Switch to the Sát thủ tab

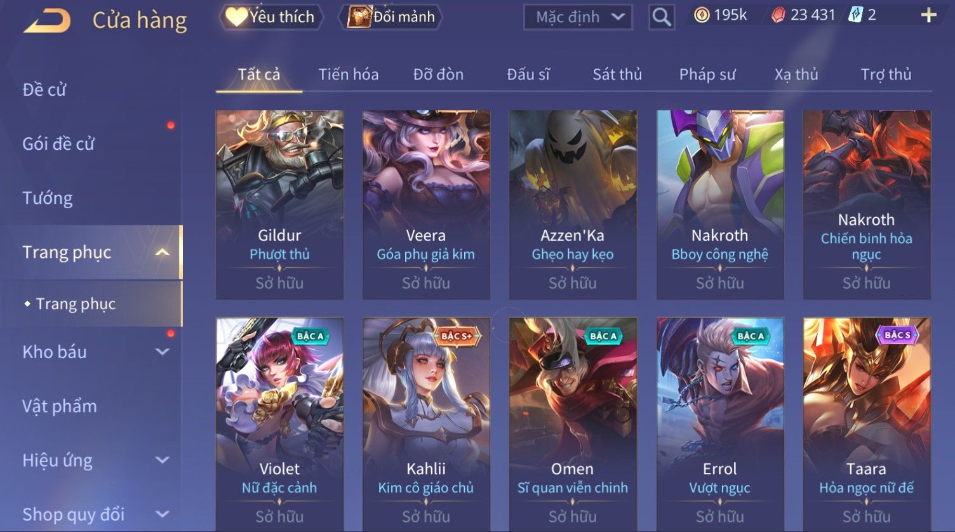(617, 74)
